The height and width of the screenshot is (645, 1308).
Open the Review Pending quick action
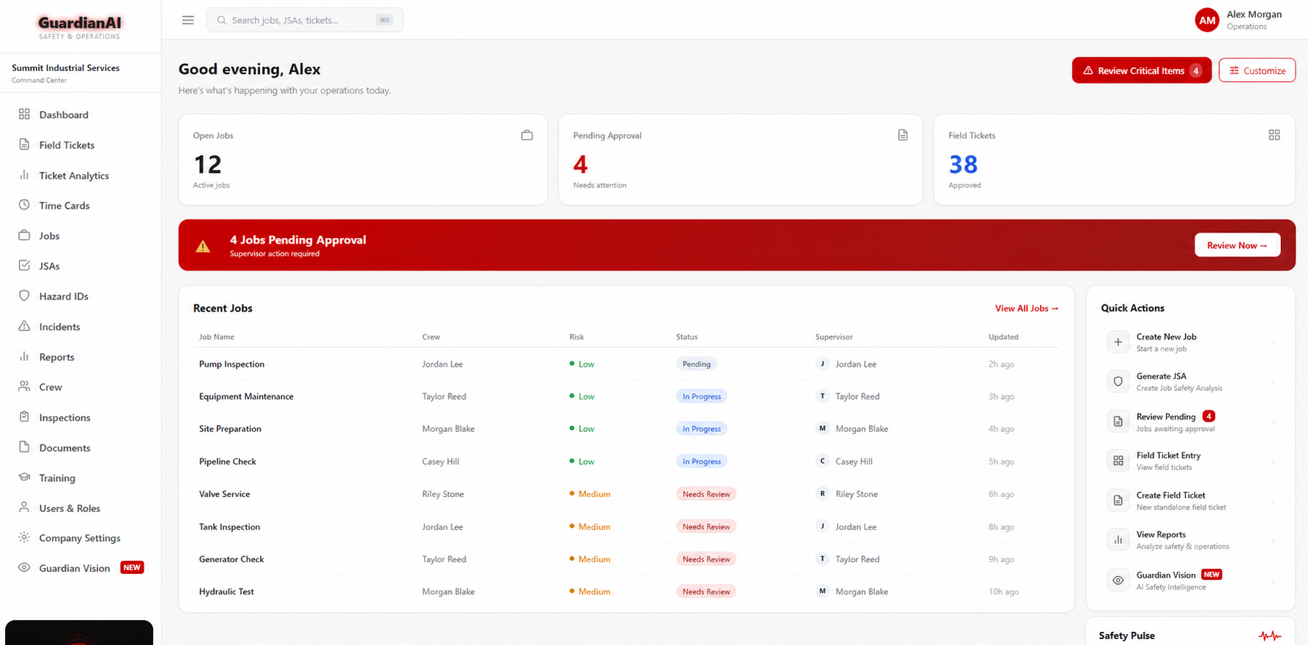pos(1192,422)
